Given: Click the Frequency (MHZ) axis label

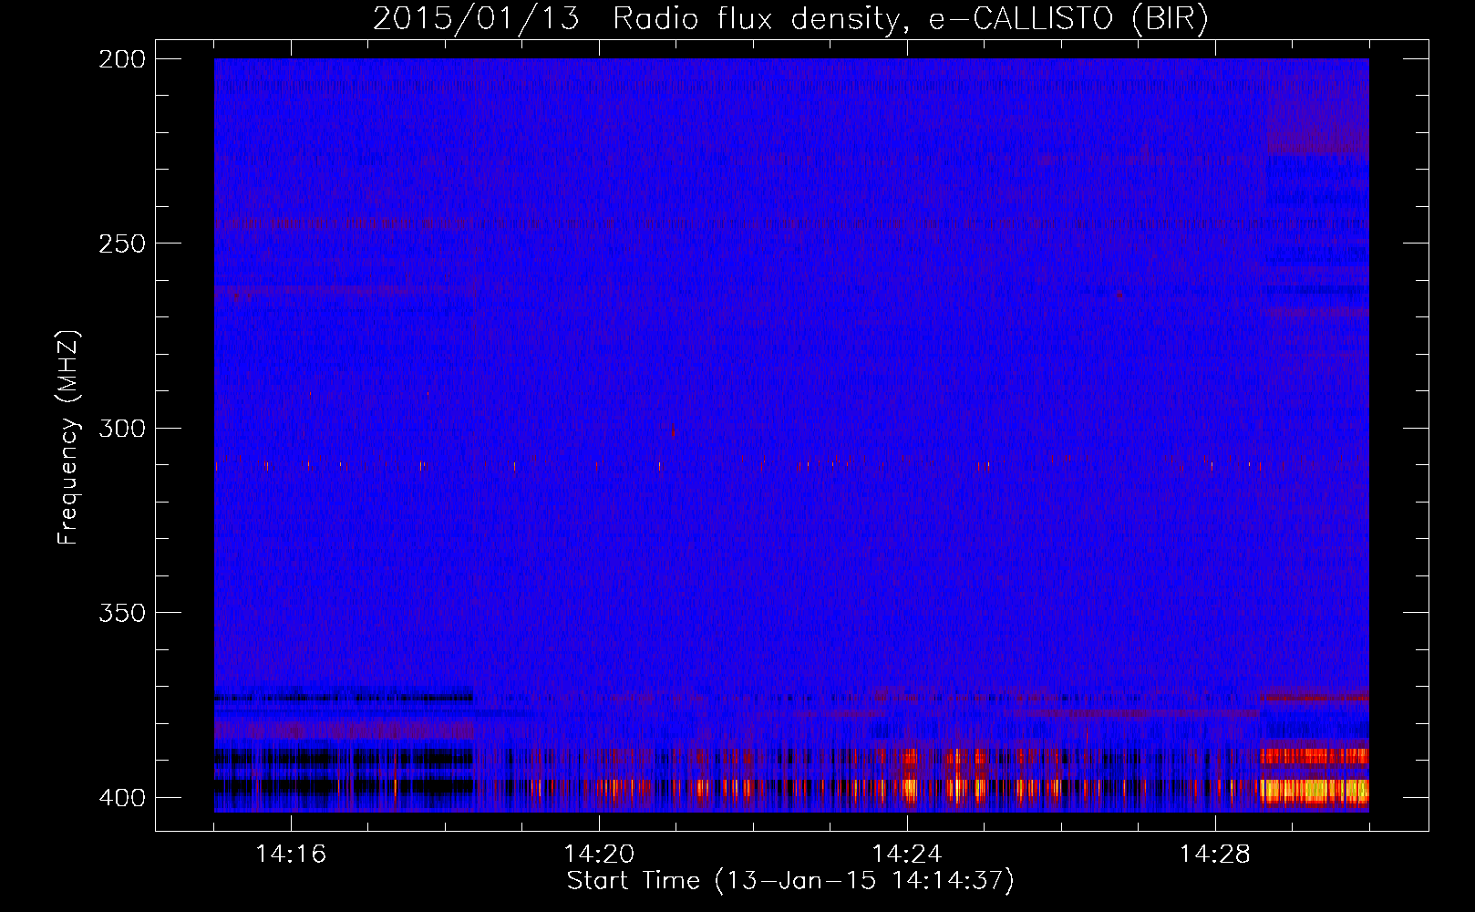Looking at the screenshot, I should click(x=67, y=438).
